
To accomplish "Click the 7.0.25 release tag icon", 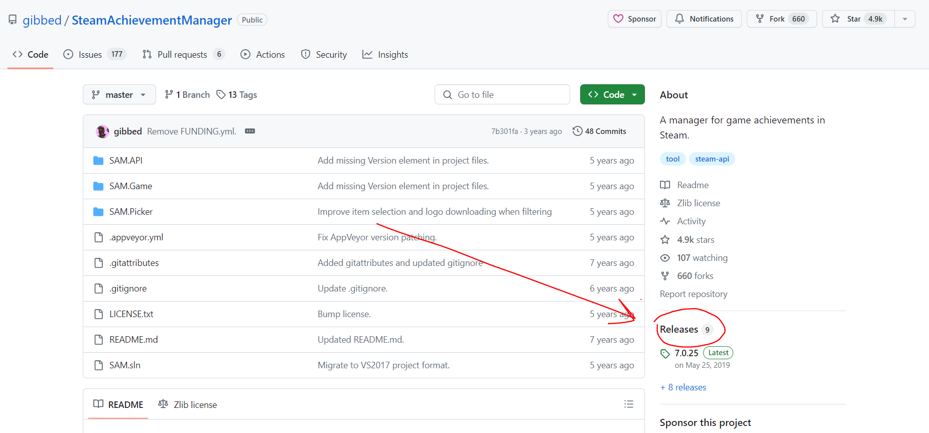I will click(x=665, y=353).
